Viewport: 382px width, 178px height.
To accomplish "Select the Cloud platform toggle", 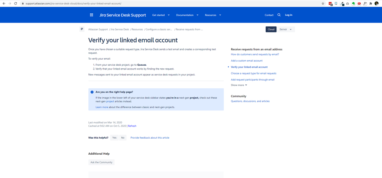I will [271, 29].
